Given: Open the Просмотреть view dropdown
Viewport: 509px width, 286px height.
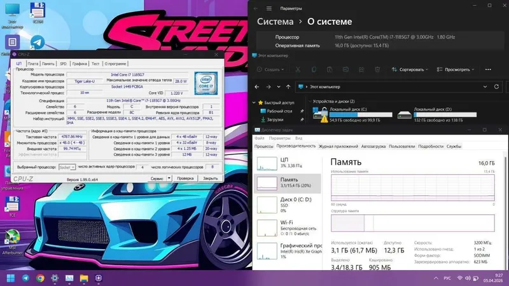Looking at the screenshot, I should point(456,69).
